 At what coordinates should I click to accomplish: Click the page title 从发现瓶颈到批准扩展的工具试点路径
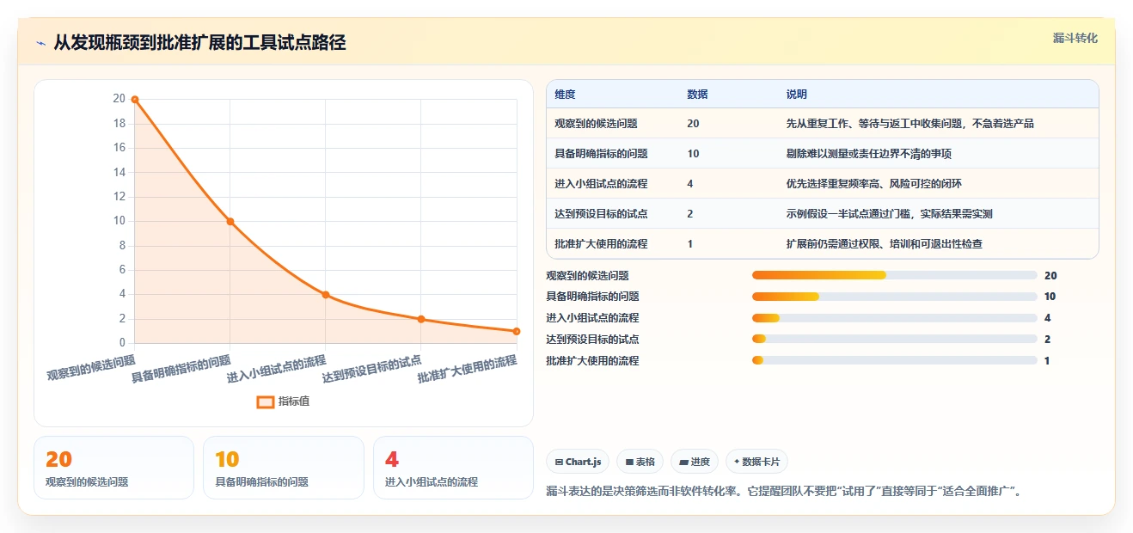(199, 43)
